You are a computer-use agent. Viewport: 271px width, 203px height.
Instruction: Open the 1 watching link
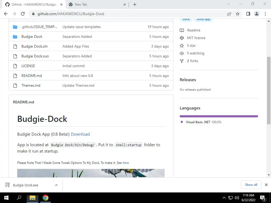click(x=196, y=53)
